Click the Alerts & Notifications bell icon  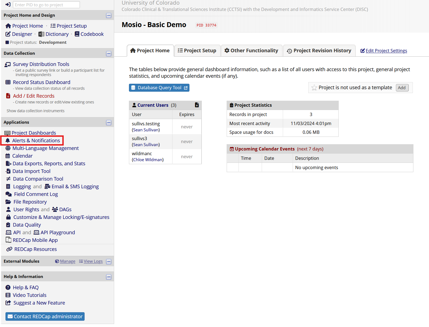click(8, 140)
